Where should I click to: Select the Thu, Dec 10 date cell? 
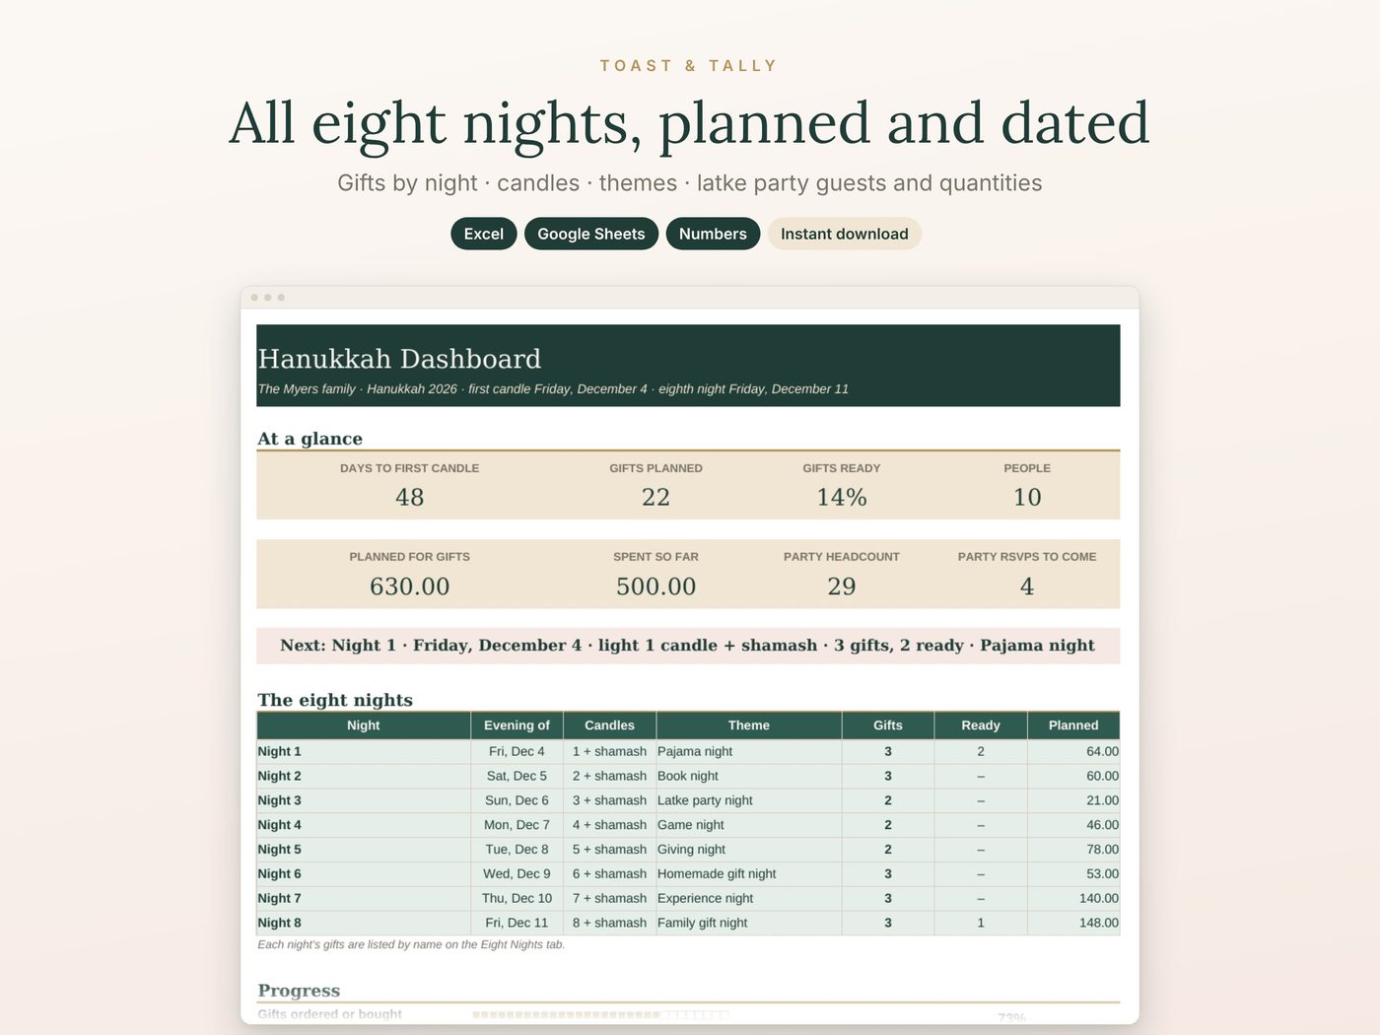pyautogui.click(x=517, y=899)
